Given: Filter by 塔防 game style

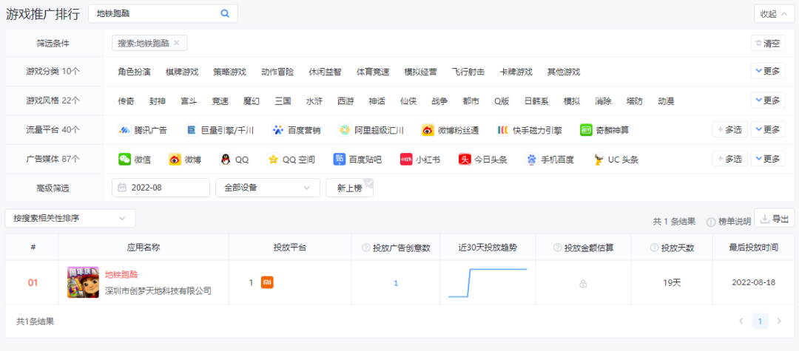Looking at the screenshot, I should pyautogui.click(x=635, y=101).
